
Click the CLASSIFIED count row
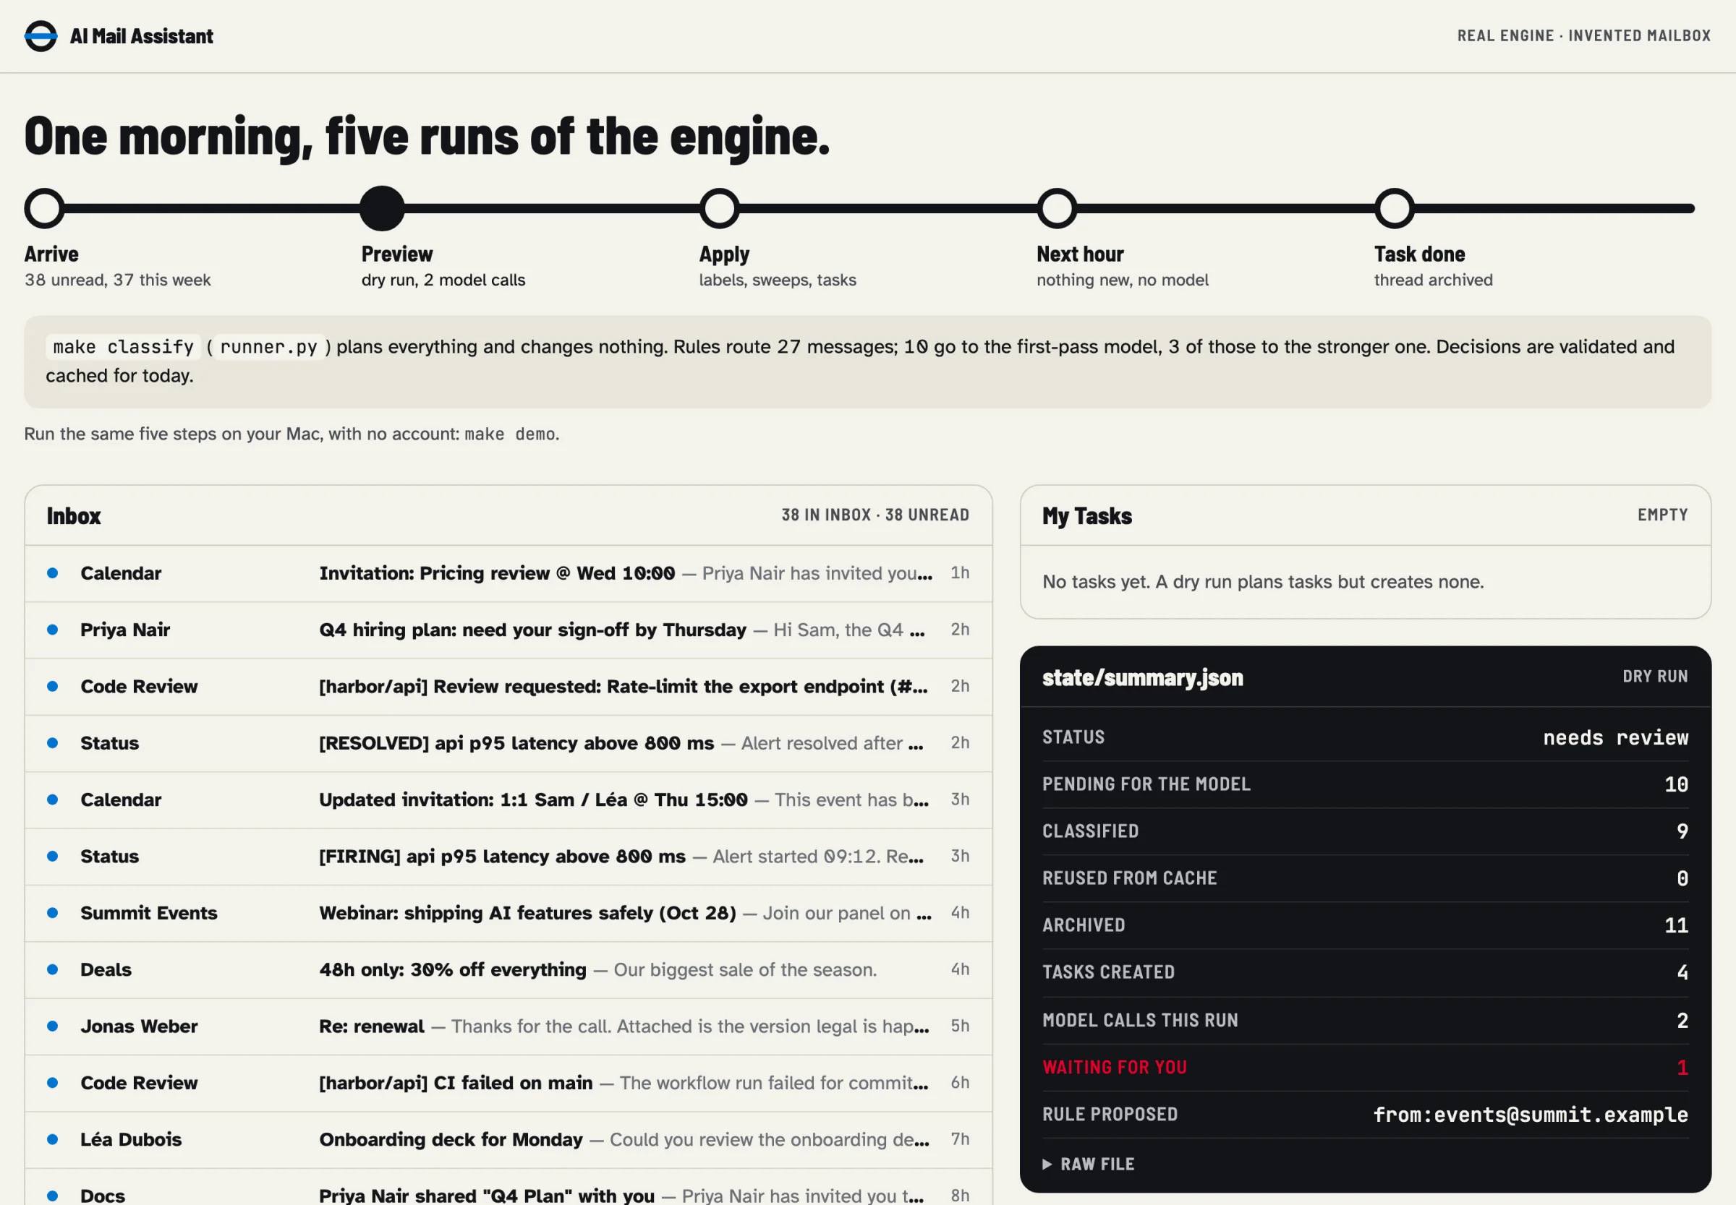(1365, 831)
